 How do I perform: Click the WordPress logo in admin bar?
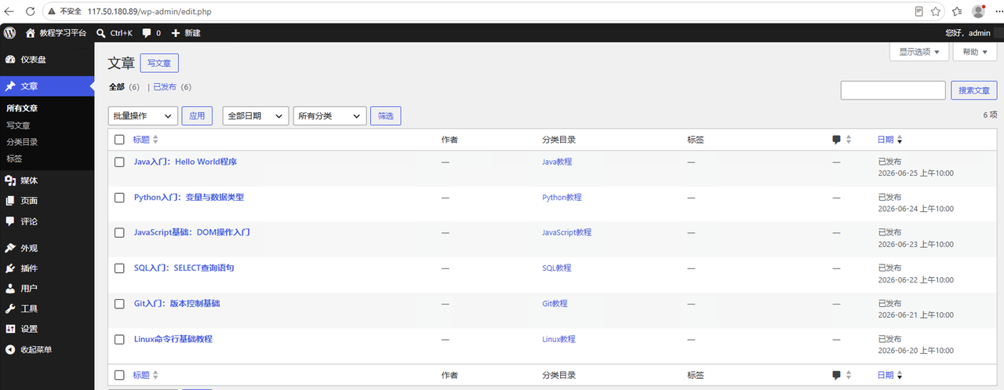coord(9,33)
